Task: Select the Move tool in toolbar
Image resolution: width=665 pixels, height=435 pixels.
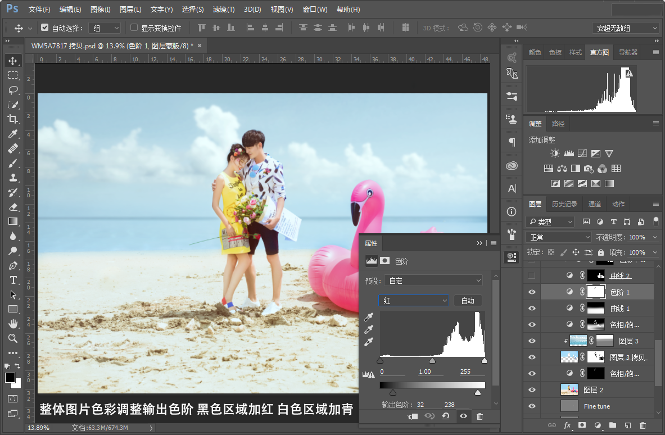Action: [13, 61]
